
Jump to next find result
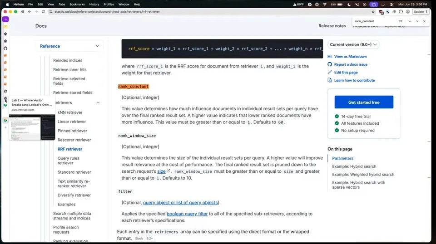[417, 21]
